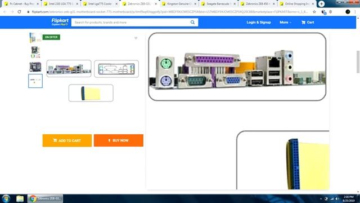Switch to the Online Shopping tab
The image size is (360, 203).
[x=297, y=4]
